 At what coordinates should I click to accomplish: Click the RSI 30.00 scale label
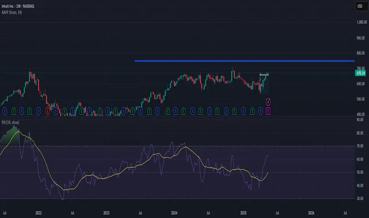tap(360, 199)
